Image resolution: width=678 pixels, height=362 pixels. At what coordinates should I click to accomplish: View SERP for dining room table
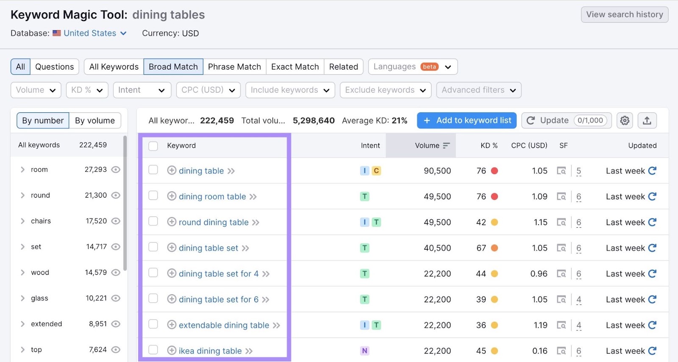[x=561, y=197]
